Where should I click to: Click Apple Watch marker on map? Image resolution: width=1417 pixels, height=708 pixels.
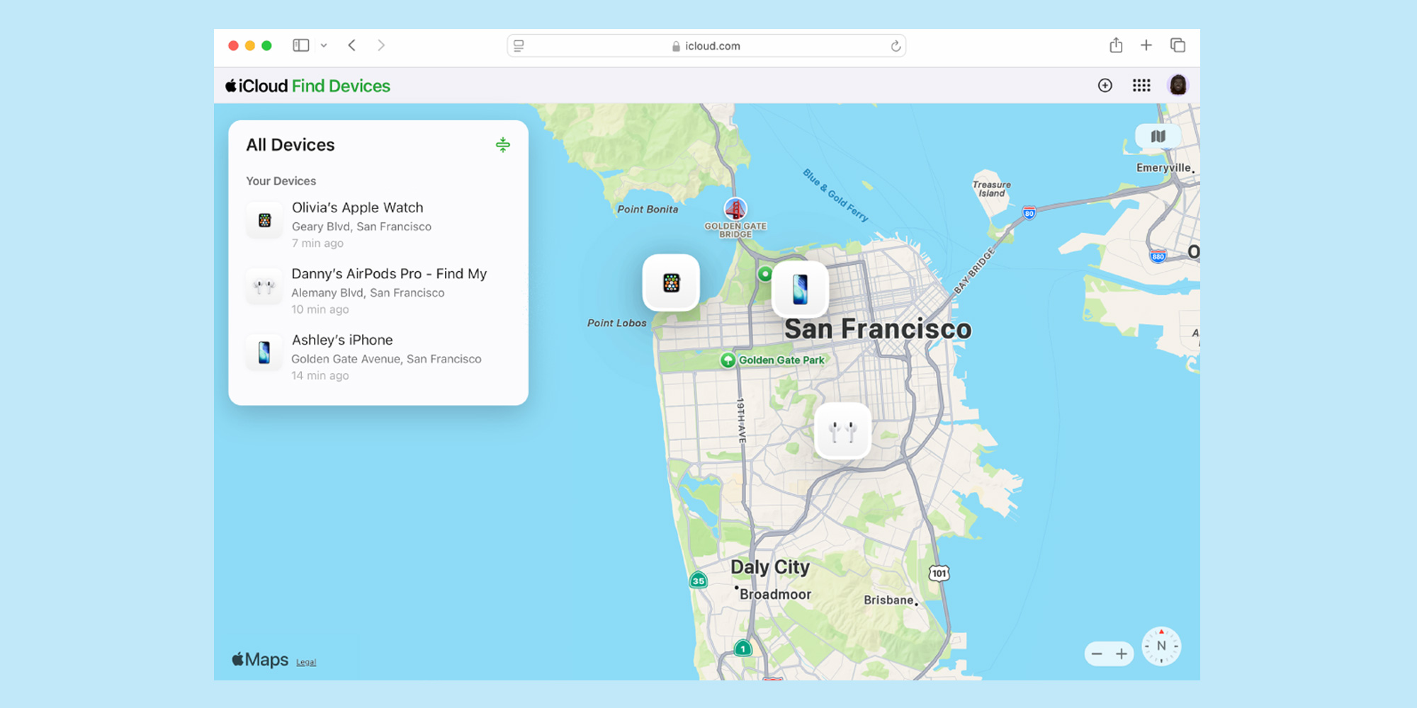coord(671,282)
